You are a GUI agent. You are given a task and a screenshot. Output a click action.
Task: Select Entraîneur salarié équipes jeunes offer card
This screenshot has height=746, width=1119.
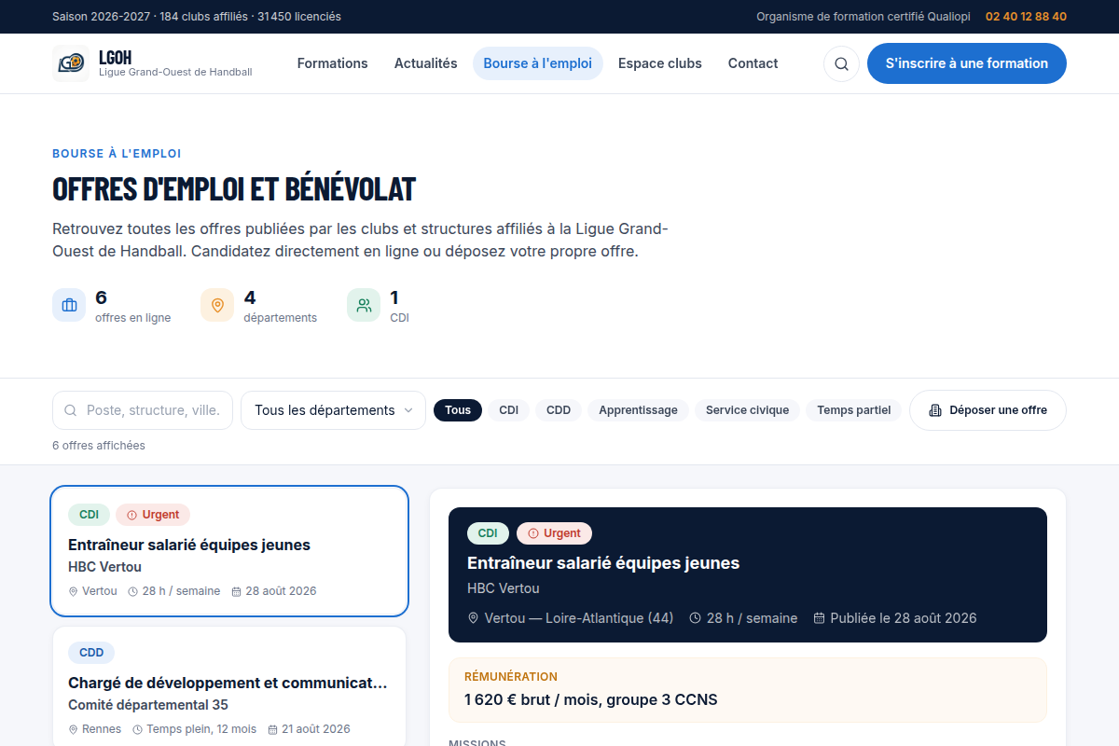[x=229, y=551]
